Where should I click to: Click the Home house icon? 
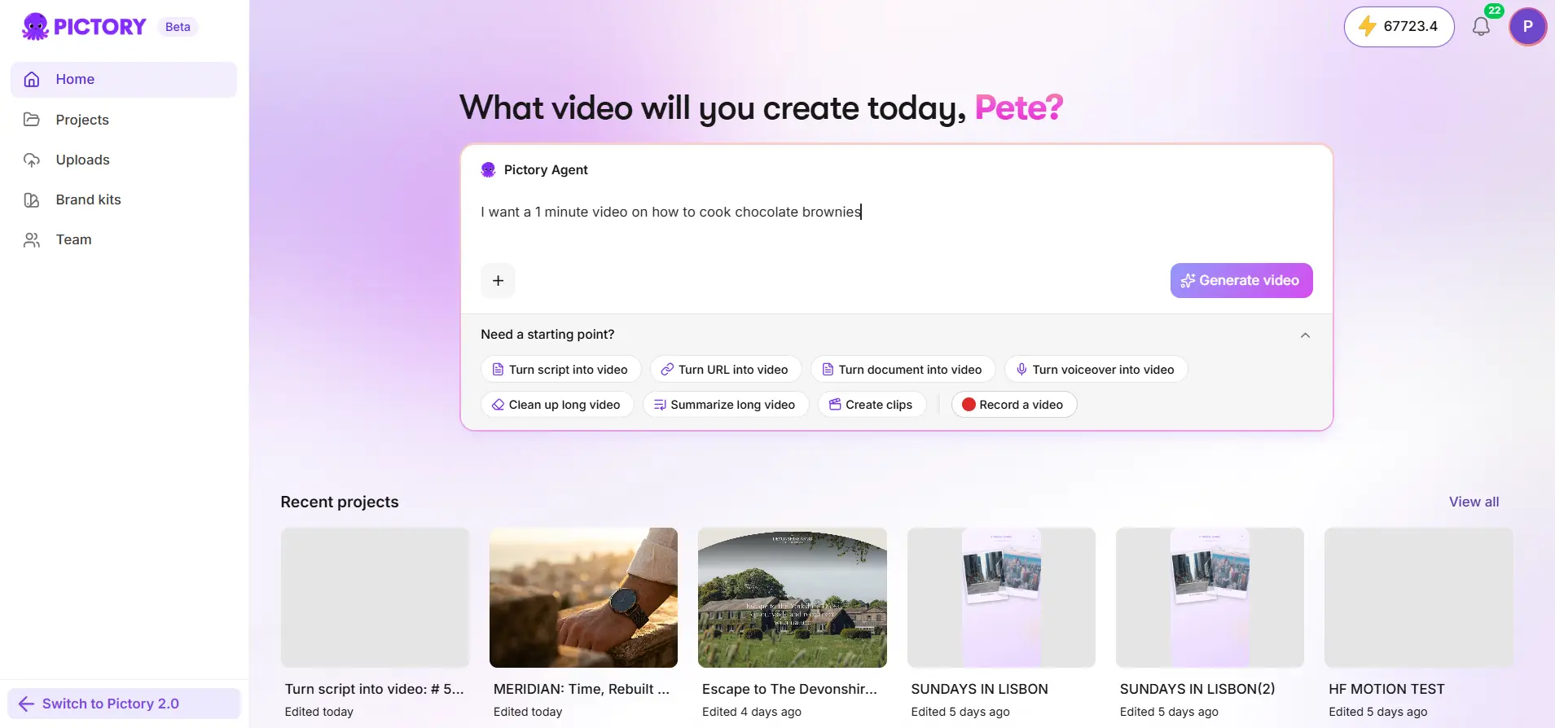[x=32, y=79]
